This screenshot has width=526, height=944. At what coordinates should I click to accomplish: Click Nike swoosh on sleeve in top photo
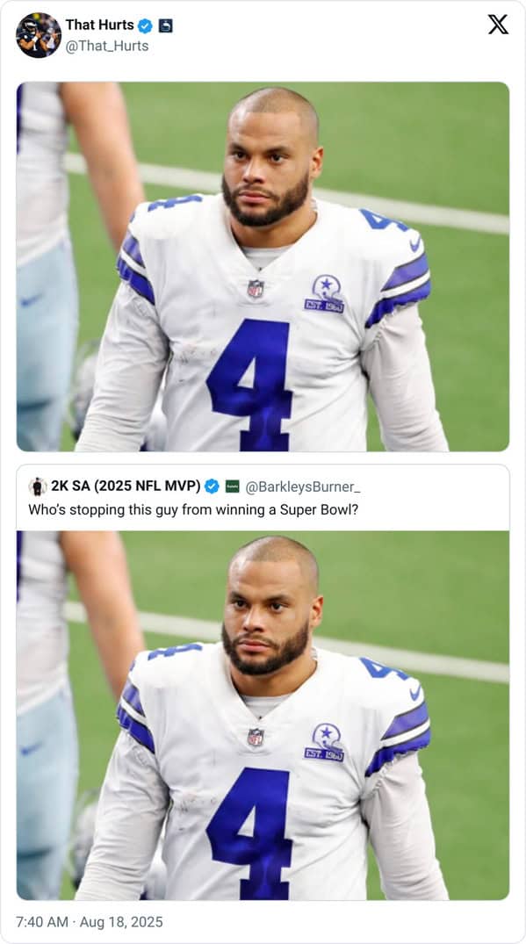click(414, 243)
